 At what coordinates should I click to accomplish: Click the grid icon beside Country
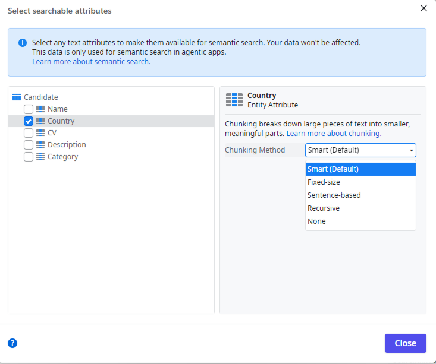40,121
